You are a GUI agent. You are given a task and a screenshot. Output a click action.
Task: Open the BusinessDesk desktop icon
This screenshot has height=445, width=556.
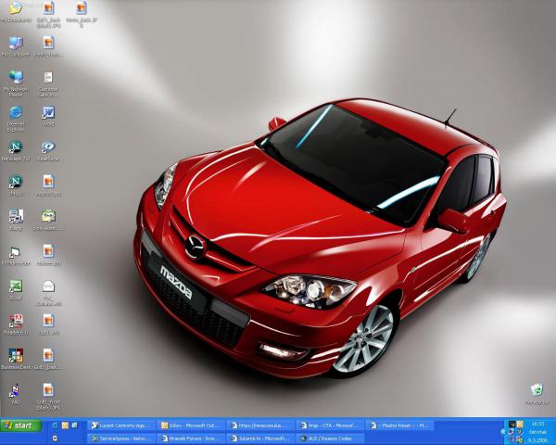pyautogui.click(x=16, y=357)
